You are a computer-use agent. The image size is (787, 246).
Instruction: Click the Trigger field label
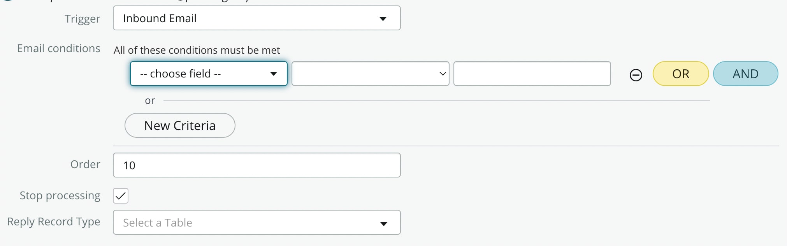pos(83,19)
